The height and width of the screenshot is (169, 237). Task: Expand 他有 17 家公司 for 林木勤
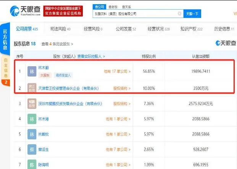[x=117, y=71]
